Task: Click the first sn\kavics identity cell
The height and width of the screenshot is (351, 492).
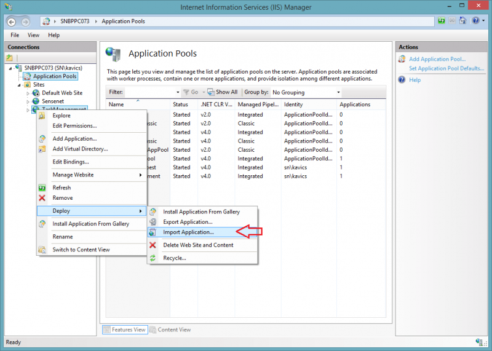Action: (x=295, y=167)
